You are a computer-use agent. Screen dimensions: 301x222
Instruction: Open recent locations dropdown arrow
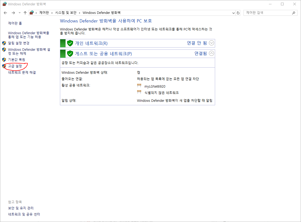click(x=20, y=13)
